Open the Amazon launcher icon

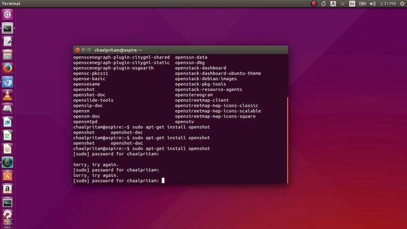[x=7, y=189]
